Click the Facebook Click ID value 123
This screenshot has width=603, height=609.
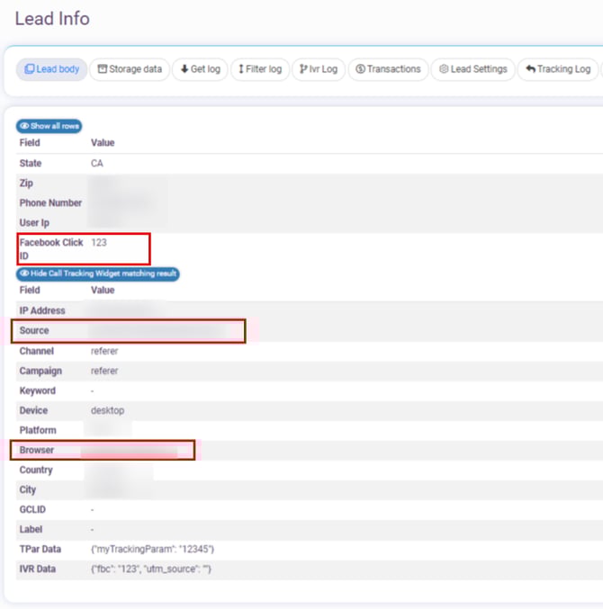[x=99, y=243]
